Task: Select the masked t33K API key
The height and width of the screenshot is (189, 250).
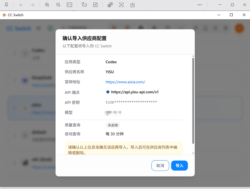Action: pos(131,102)
